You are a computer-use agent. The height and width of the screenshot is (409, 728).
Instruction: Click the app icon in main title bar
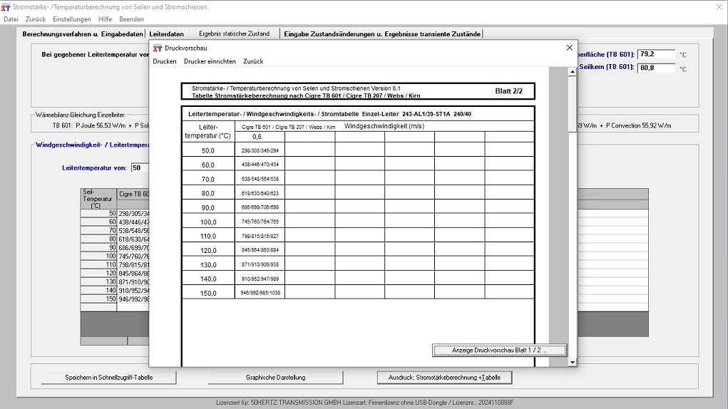(x=6, y=6)
